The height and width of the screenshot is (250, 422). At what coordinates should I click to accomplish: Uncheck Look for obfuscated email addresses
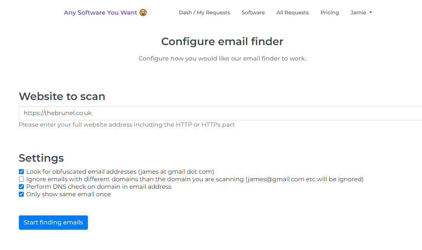tap(21, 172)
